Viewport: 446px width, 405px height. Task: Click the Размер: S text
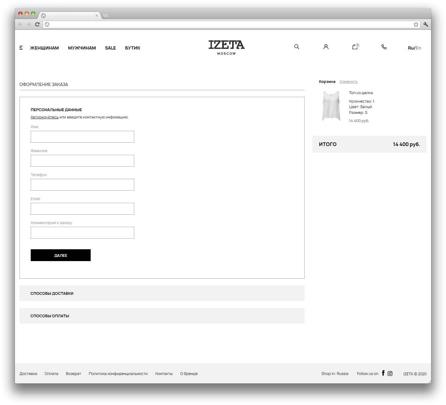(358, 113)
